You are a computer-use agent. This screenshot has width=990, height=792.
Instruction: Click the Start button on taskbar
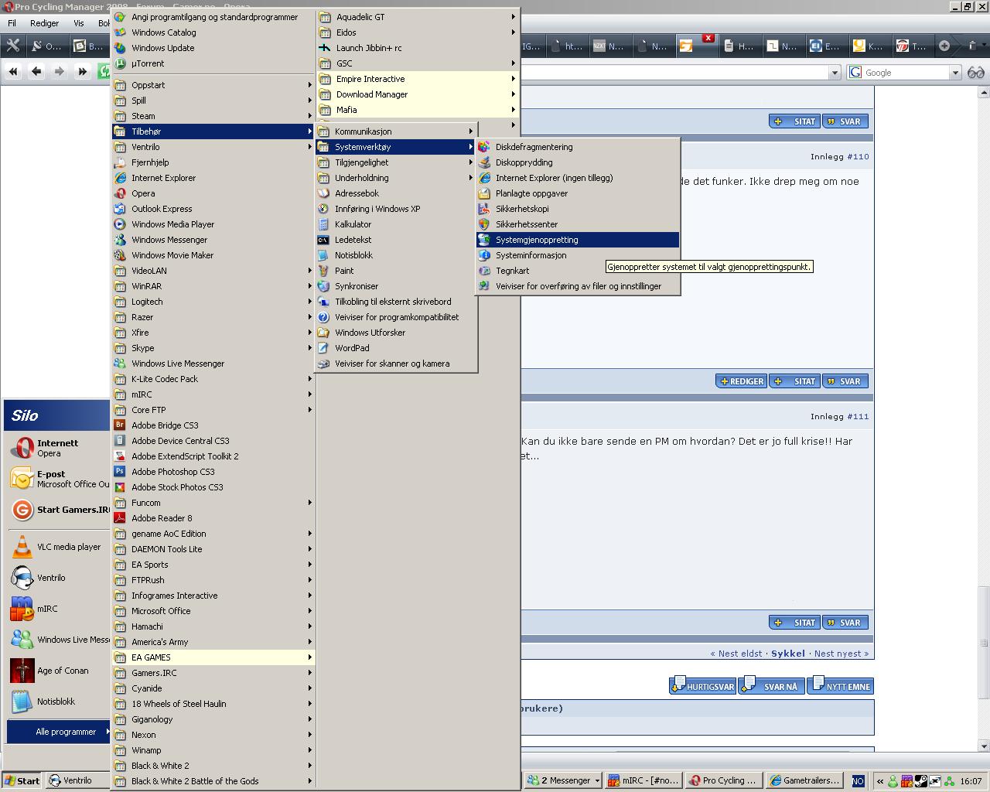click(22, 780)
